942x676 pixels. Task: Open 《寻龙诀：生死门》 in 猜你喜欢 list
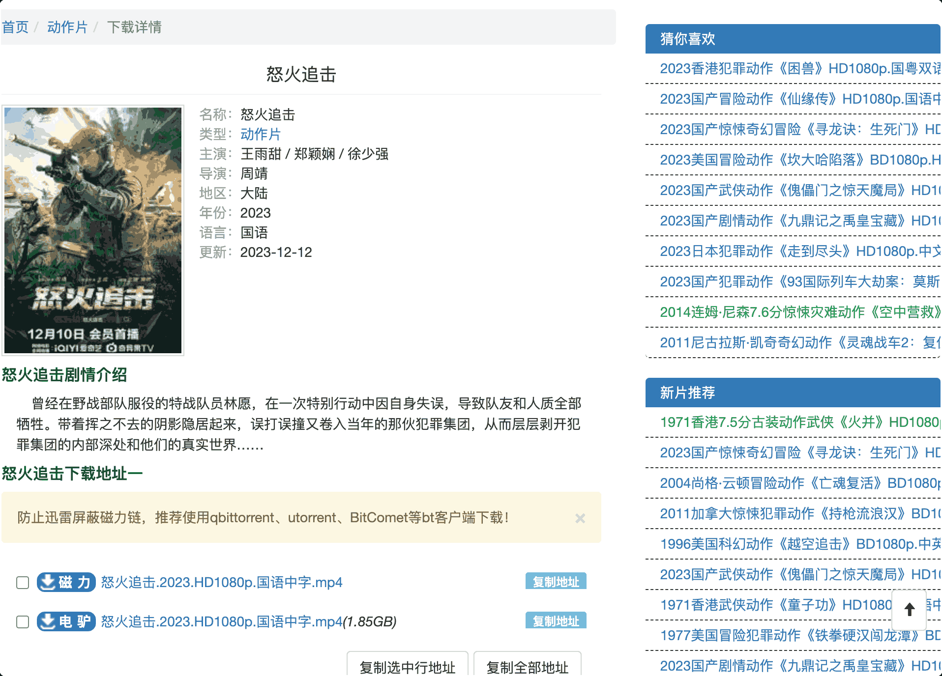click(800, 129)
